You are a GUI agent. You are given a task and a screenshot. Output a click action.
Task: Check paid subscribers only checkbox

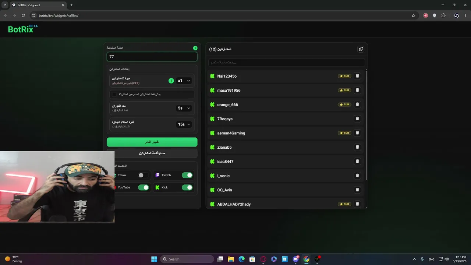point(114,94)
